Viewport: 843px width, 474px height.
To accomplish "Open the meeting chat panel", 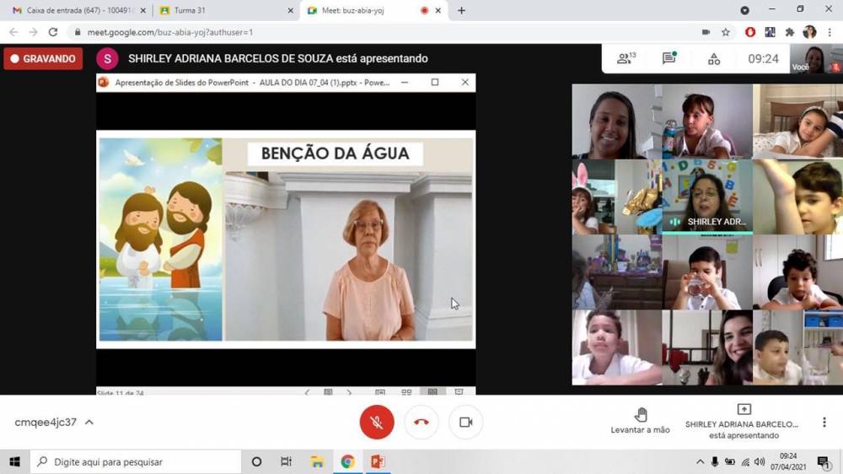I will tap(668, 59).
